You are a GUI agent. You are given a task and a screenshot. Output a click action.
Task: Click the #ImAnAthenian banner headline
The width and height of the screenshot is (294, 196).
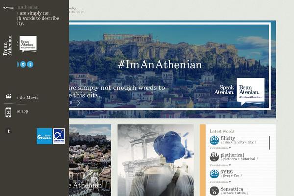[x=160, y=64]
